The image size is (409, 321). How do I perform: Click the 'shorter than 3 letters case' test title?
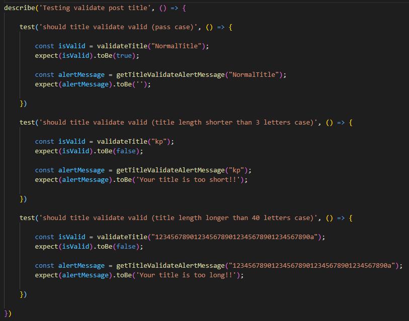[178, 122]
